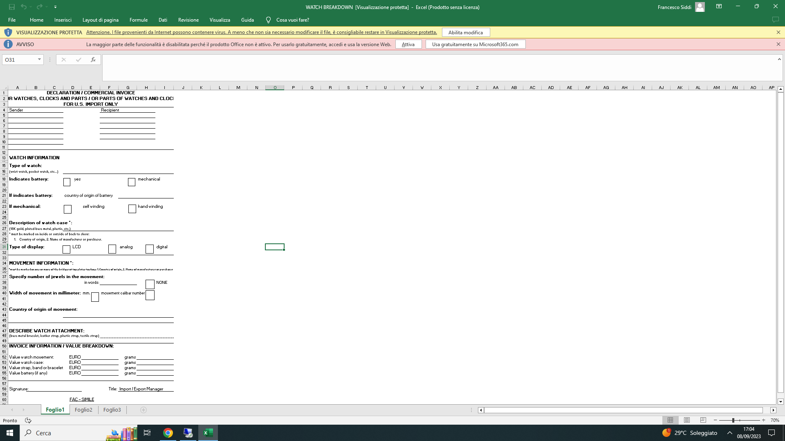Open Customize Quick Access Toolbar dropdown
Viewport: 785px width, 441px height.
55,7
